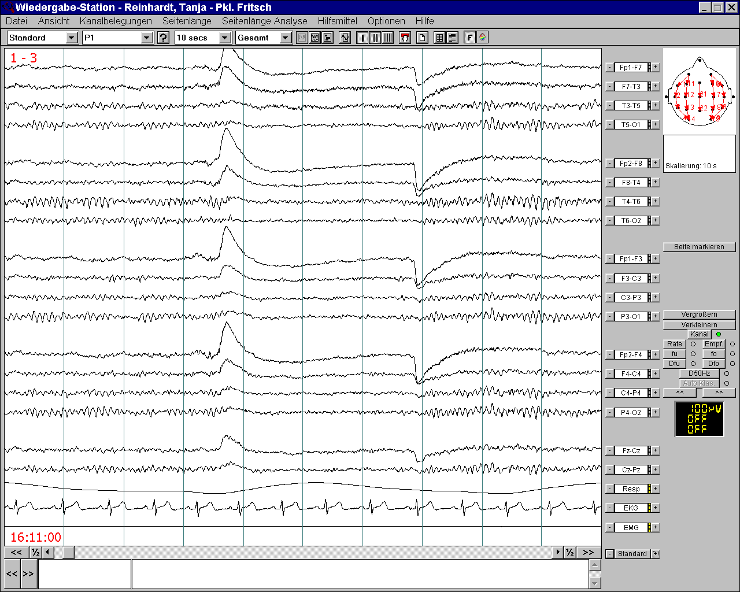Open the Hilfsmittel menu
Screen dimensions: 740x592
[337, 21]
